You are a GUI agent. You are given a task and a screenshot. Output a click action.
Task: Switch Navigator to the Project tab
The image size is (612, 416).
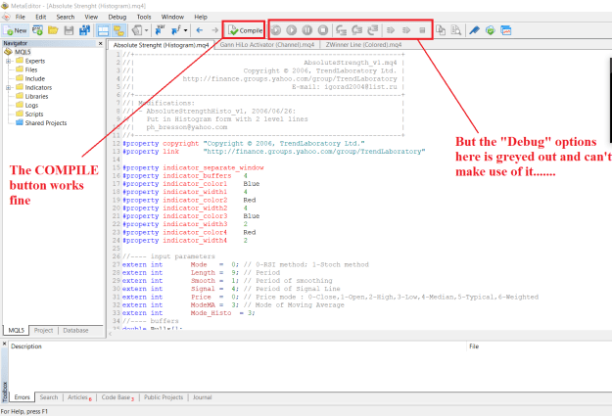pyautogui.click(x=43, y=331)
